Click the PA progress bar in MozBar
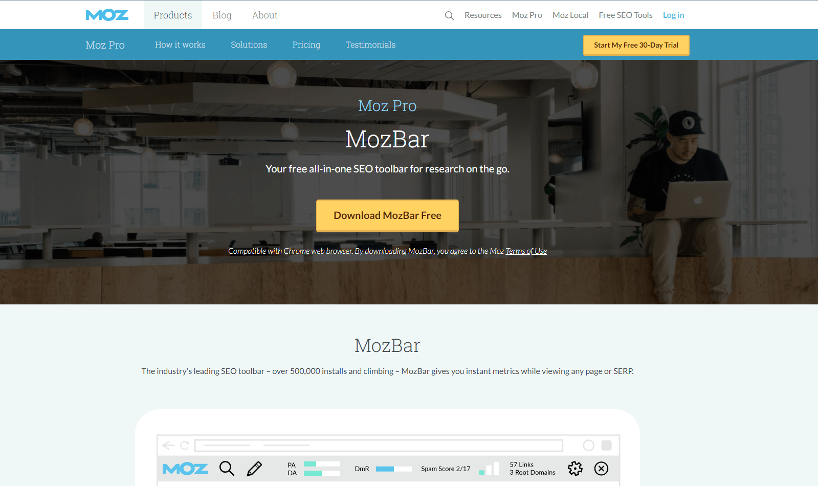This screenshot has width=818, height=486. click(322, 464)
